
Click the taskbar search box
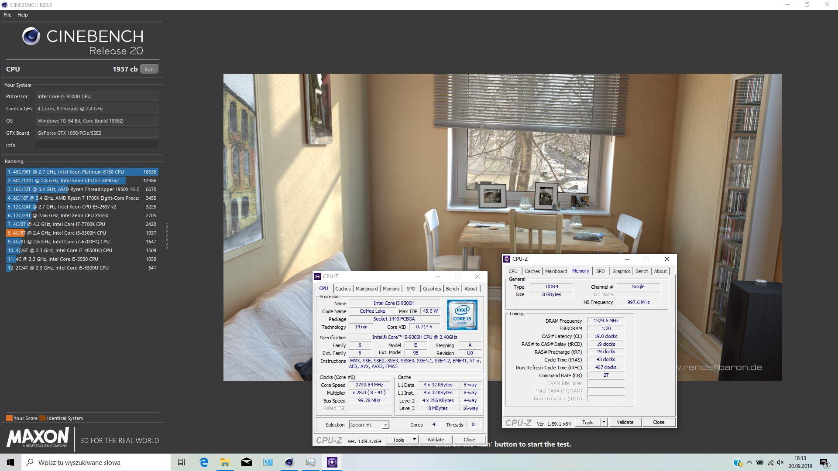96,462
